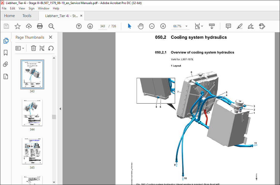Zoom out with minus button
Viewport: 280px width, 185px height.
tap(152, 26)
